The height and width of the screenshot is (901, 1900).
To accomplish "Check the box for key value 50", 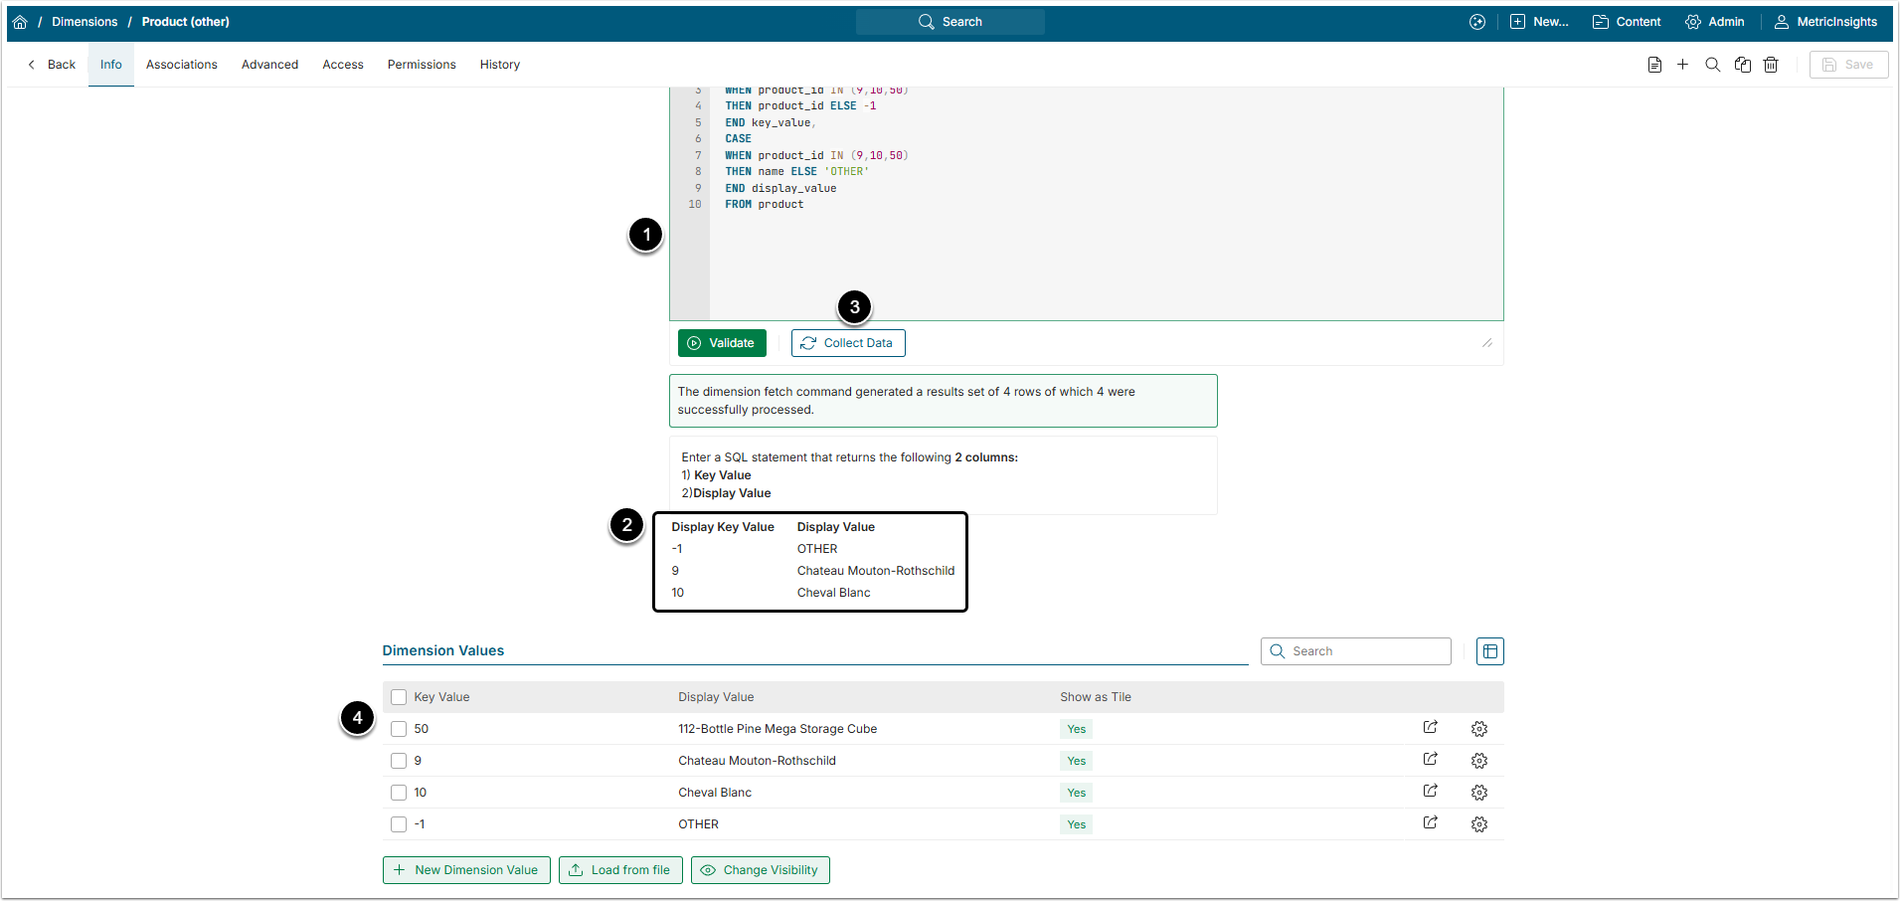I will [399, 729].
